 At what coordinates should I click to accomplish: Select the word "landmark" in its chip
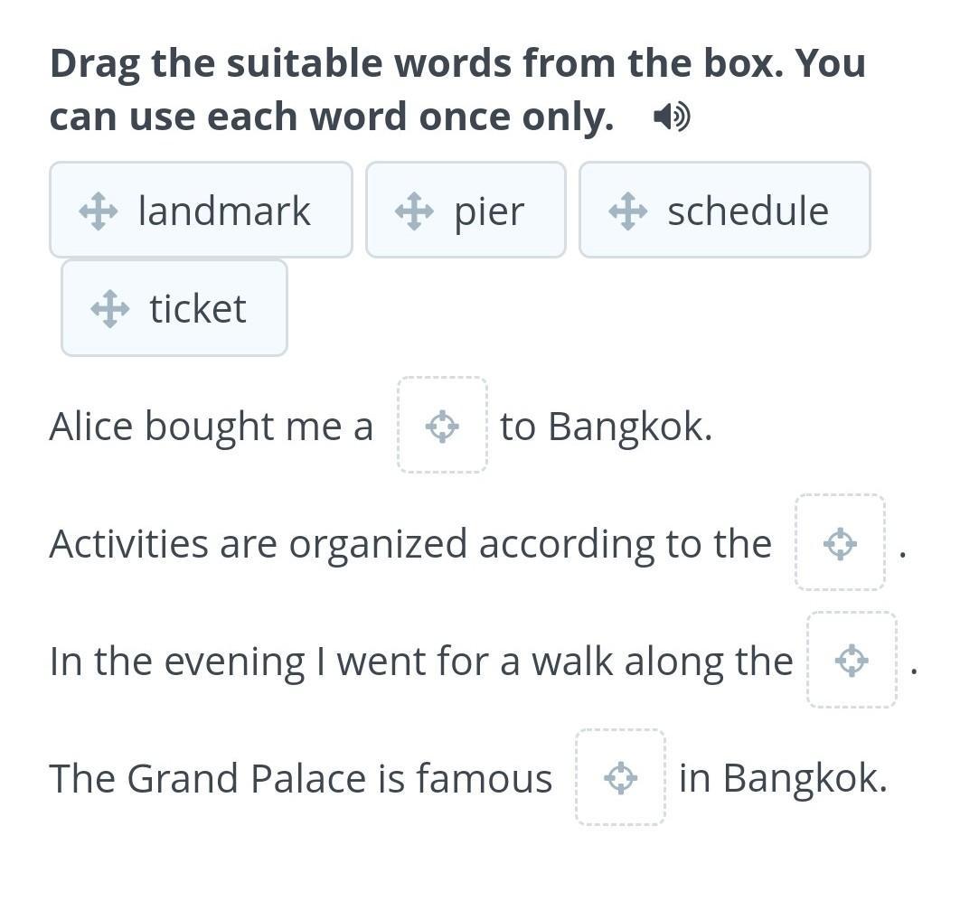pos(224,211)
